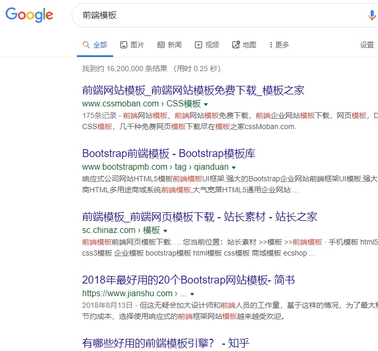Click snippet line starting 前端模板前端网页模板下载
The height and width of the screenshot is (351, 378).
(230, 242)
